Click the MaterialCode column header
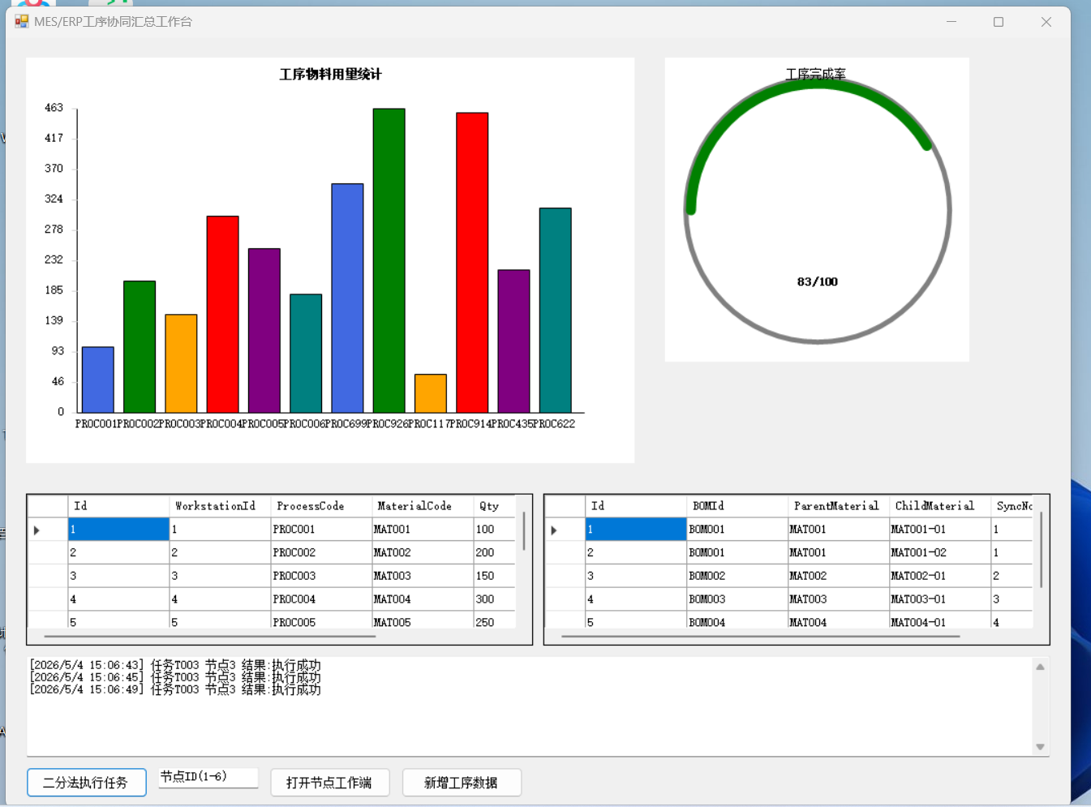Screen dimensions: 1091x807 coord(423,506)
